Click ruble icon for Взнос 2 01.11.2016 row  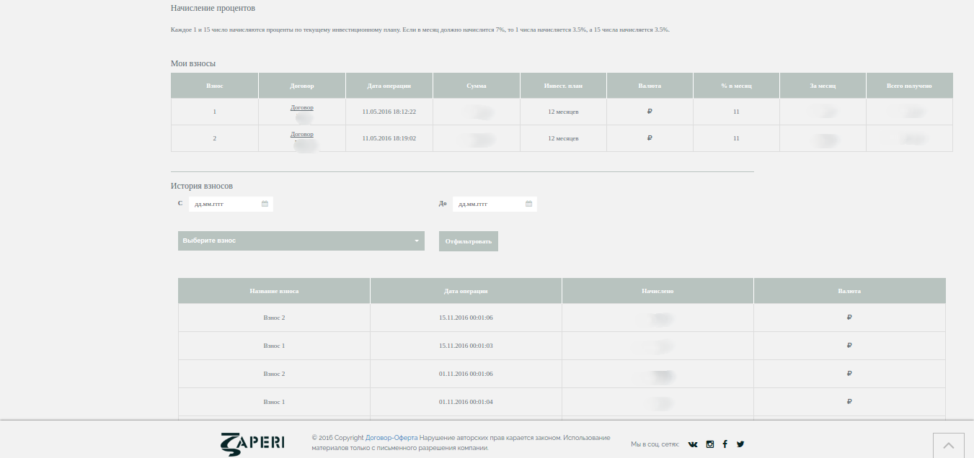coord(849,374)
